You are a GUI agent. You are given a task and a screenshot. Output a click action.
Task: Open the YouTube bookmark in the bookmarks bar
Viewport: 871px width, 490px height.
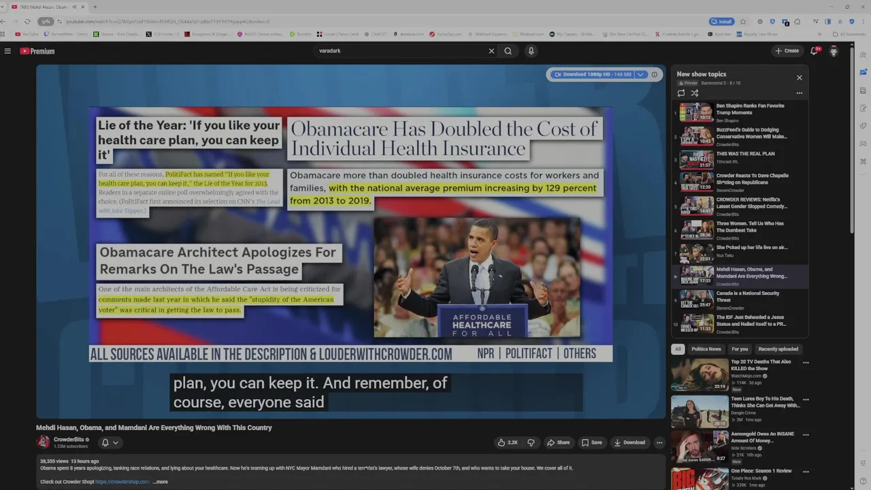click(27, 34)
